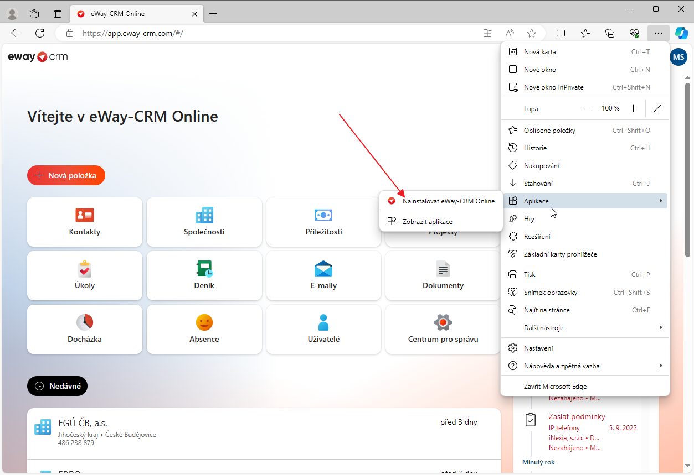Open the Příležitosti module tile

[323, 222]
